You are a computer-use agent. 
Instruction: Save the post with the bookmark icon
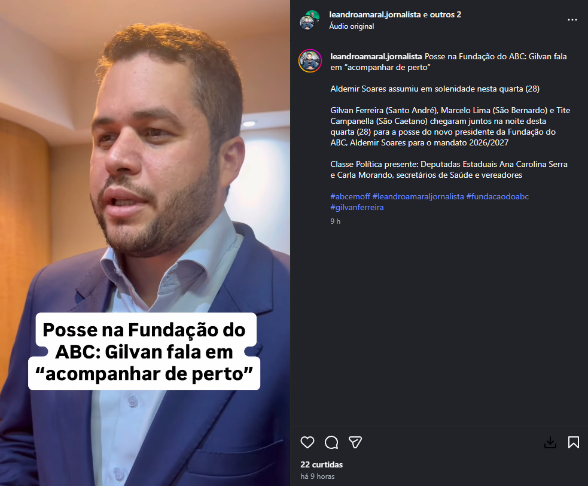coord(574,442)
